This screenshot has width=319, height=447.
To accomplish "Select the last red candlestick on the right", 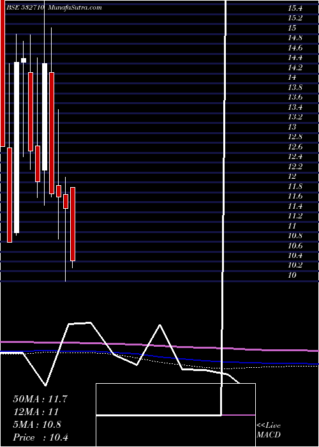I will pos(73,224).
